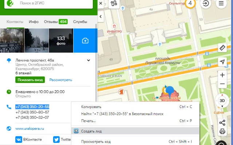Click phone number +7 (343) 350-80-57
This screenshot has height=145, width=233.
(x=32, y=112)
